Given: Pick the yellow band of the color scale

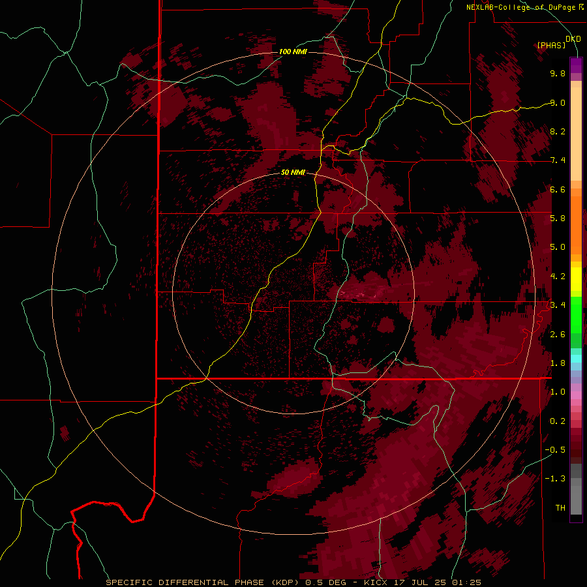Looking at the screenshot, I should pos(576,279).
